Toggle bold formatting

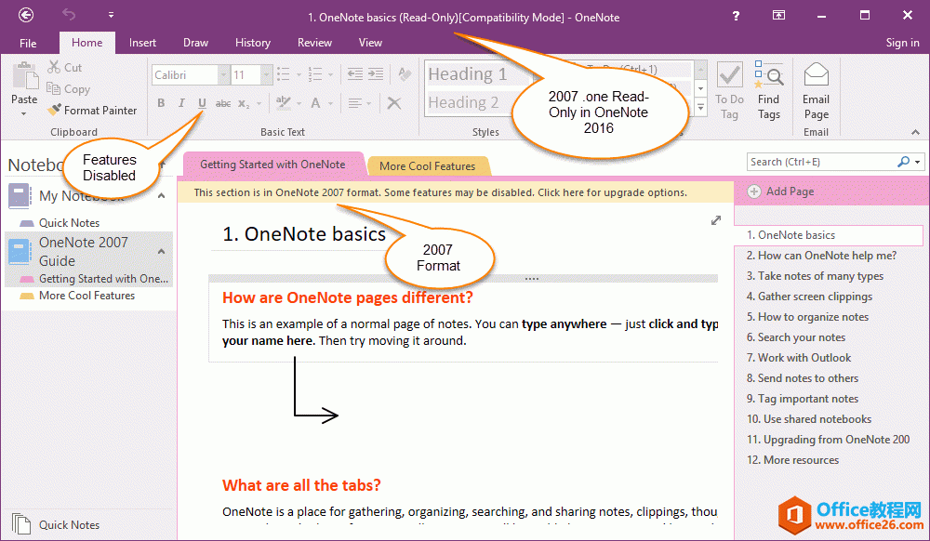[160, 102]
